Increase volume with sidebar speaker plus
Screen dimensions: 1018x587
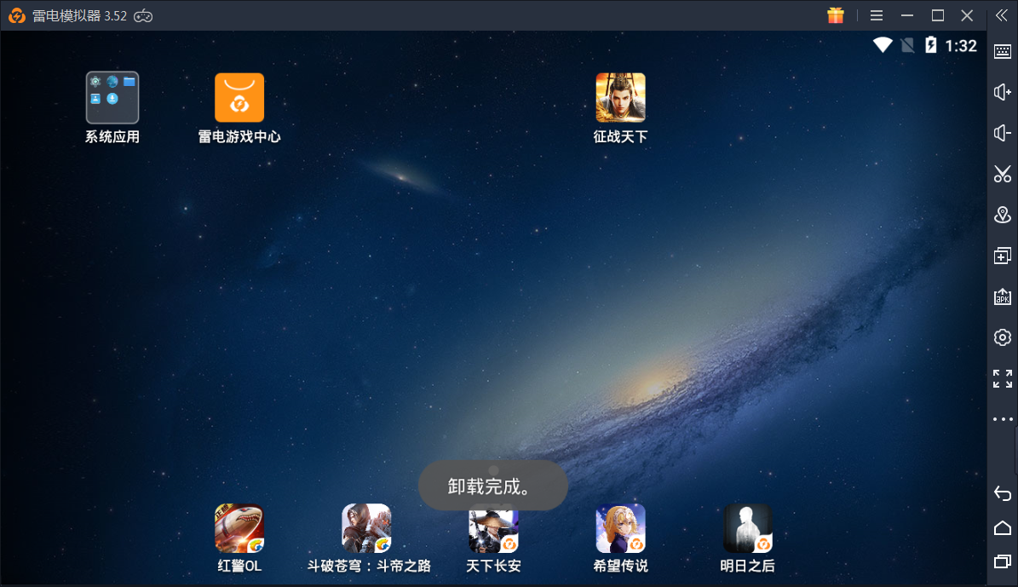1003,92
